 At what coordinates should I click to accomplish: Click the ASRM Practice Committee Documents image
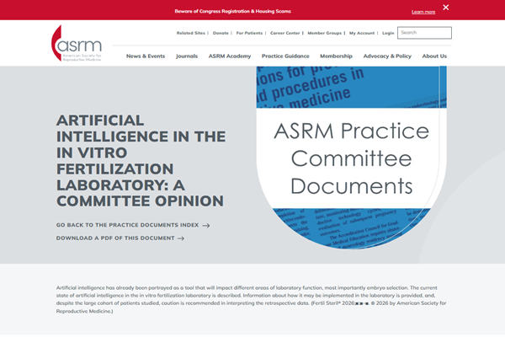(x=351, y=158)
